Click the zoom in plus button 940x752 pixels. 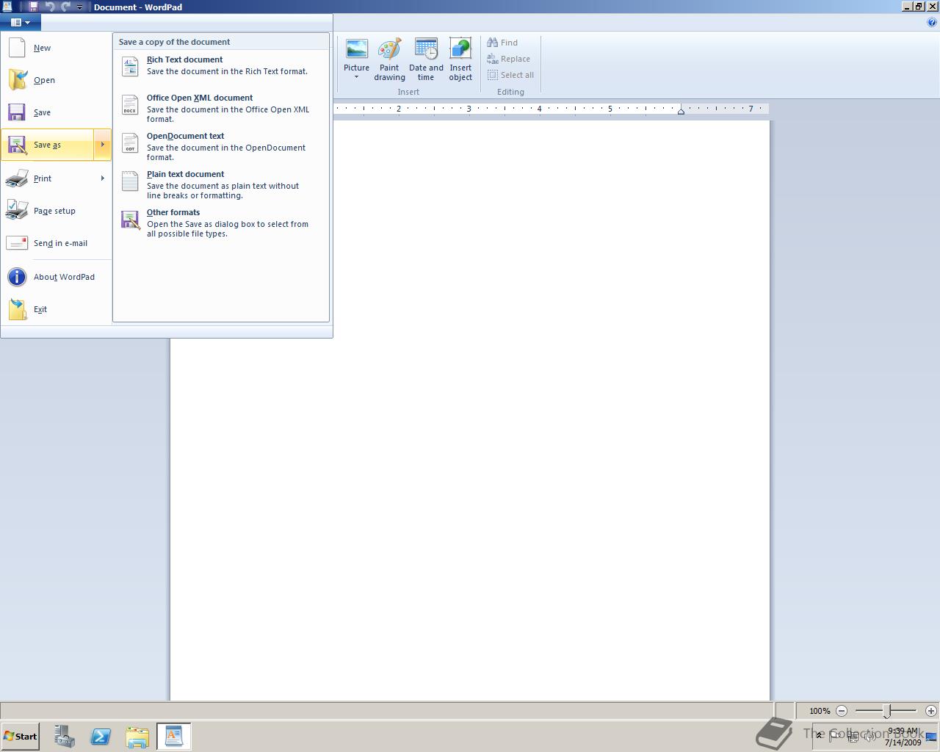931,711
